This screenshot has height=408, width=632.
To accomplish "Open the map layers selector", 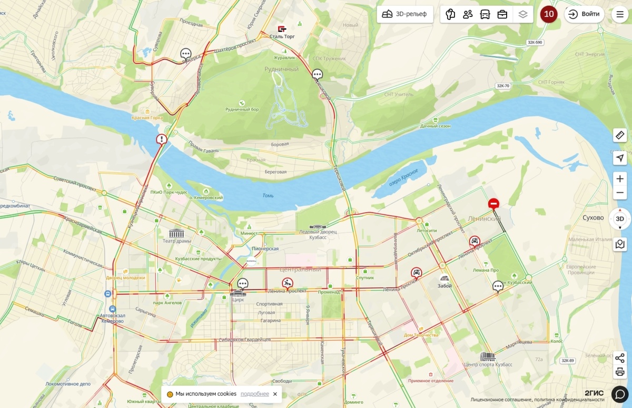I will tap(522, 14).
